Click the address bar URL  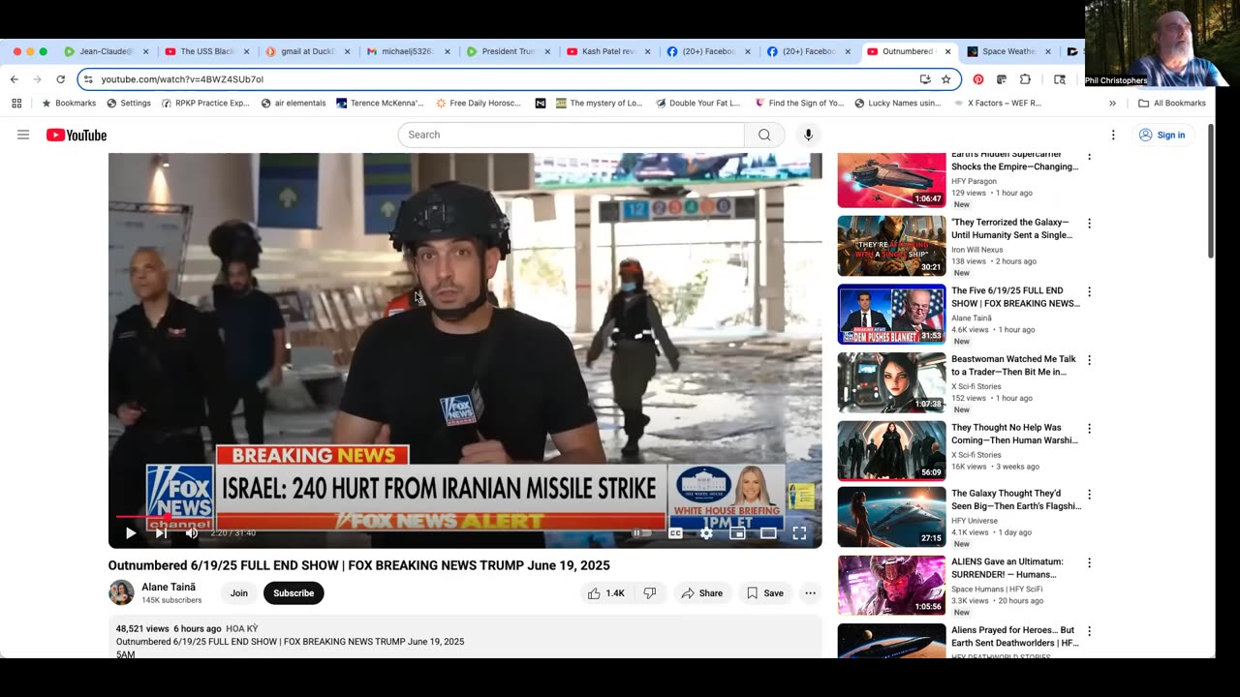[182, 79]
